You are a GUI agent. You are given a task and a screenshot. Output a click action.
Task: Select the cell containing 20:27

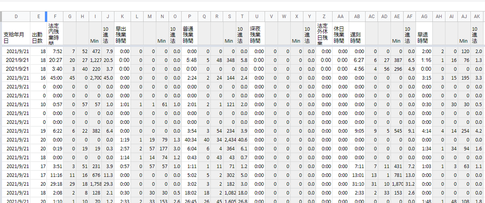click(55, 60)
